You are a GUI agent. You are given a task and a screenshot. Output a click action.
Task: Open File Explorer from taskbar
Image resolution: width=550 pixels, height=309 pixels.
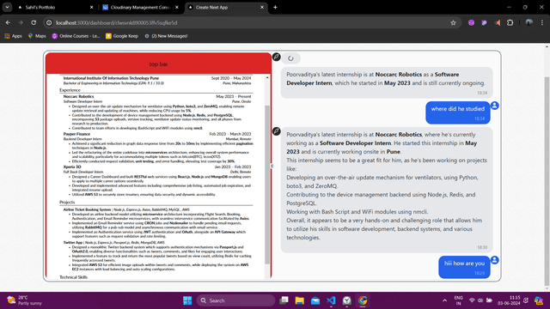tap(299, 300)
